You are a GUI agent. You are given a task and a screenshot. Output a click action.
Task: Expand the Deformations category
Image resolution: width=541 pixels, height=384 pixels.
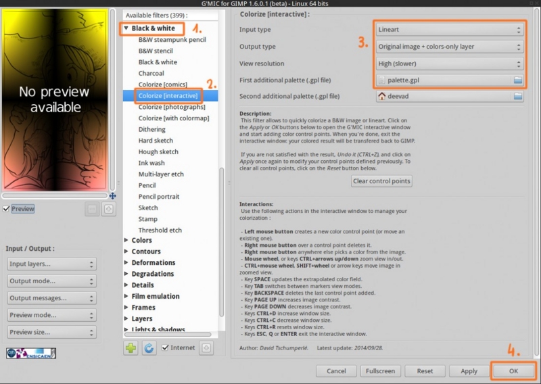tap(126, 262)
